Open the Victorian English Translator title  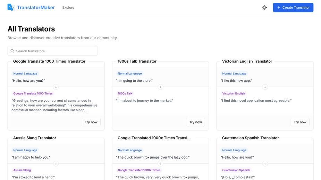(x=247, y=61)
